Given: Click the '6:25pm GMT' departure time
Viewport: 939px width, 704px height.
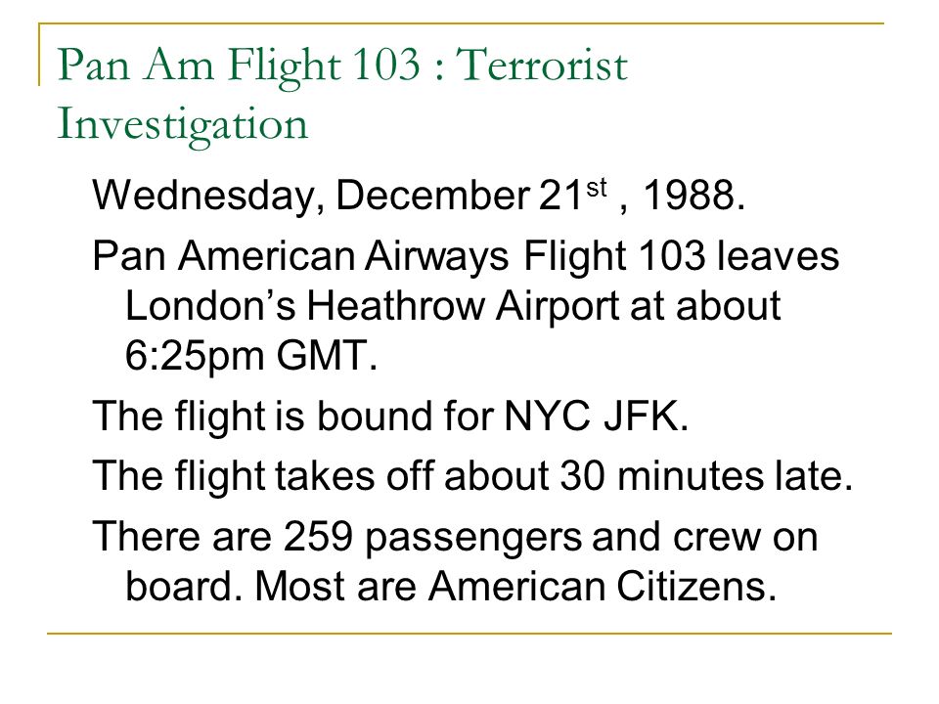Looking at the screenshot, I should (x=251, y=356).
